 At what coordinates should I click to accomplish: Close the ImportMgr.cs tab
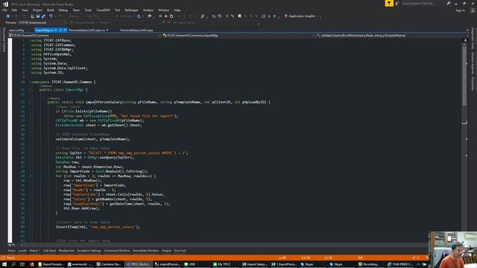pyautogui.click(x=65, y=30)
